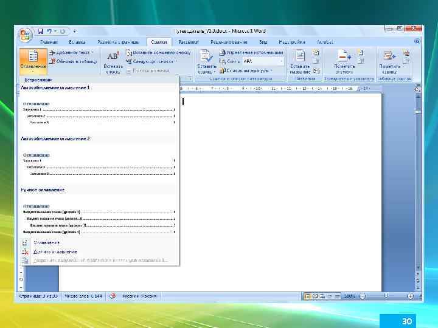
Task: Open the Список литературы dropdown
Action: click(x=246, y=70)
